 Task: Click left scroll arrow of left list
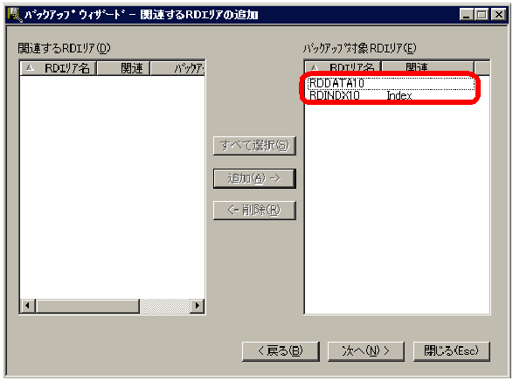pyautogui.click(x=28, y=306)
